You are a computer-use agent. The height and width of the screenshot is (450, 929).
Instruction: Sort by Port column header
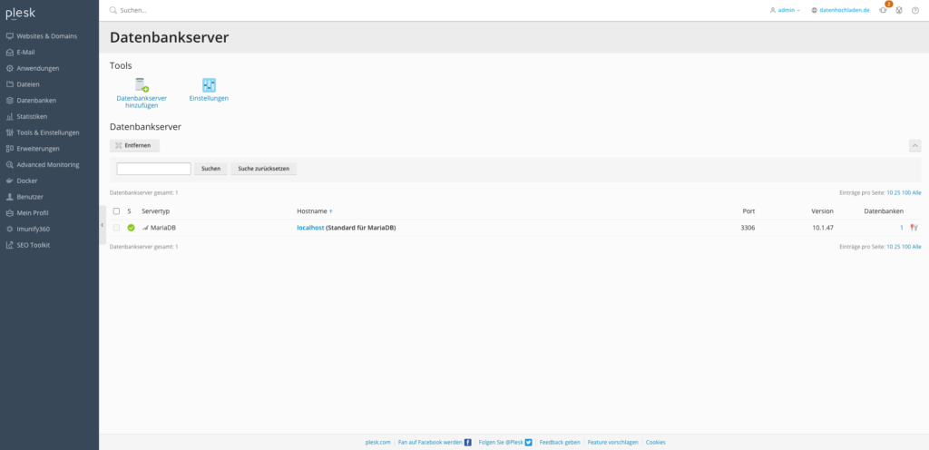748,211
